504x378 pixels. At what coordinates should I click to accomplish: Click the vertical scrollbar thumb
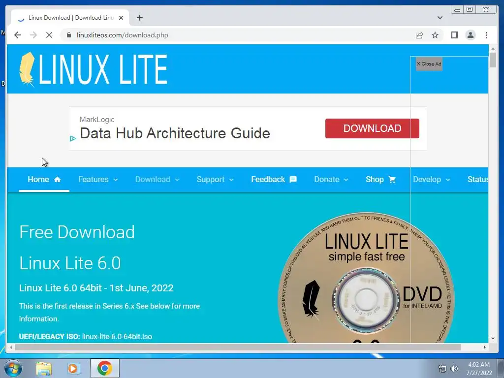click(x=492, y=60)
